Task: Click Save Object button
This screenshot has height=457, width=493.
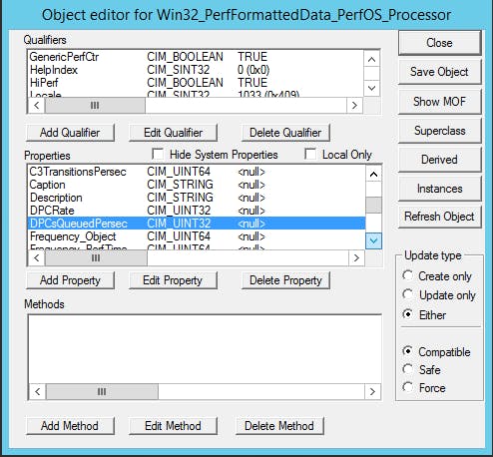Action: point(439,72)
